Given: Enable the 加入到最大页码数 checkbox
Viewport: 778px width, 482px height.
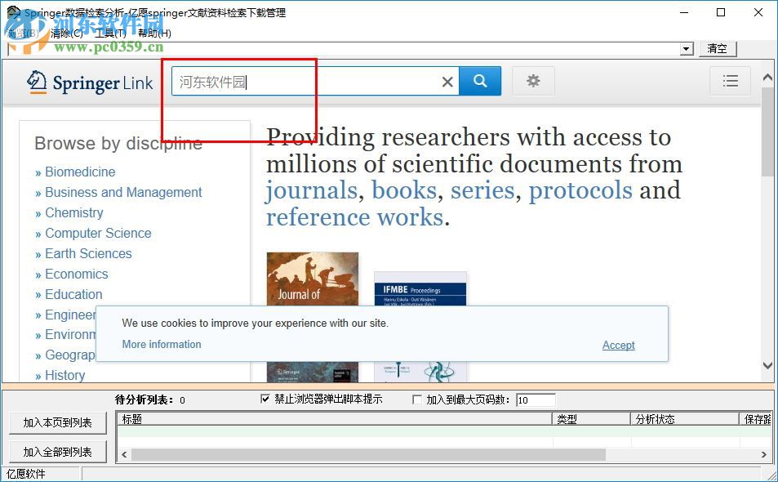Looking at the screenshot, I should tap(417, 399).
